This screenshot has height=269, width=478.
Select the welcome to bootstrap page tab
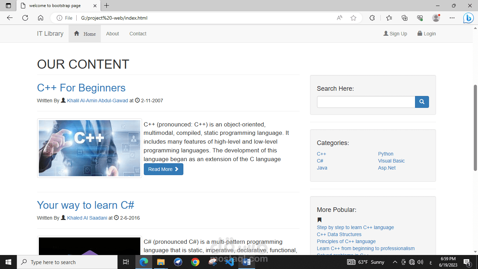58,6
